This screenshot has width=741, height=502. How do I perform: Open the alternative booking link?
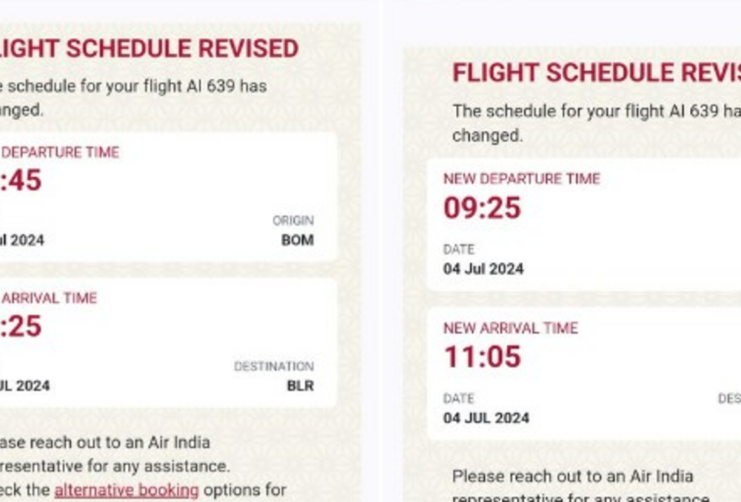pos(127,491)
